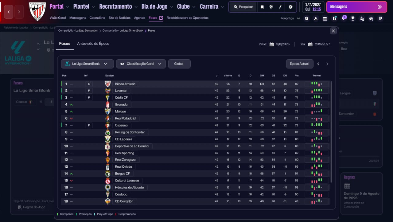Click the Pesquisar search field
The width and height of the screenshot is (393, 222).
[243, 7]
